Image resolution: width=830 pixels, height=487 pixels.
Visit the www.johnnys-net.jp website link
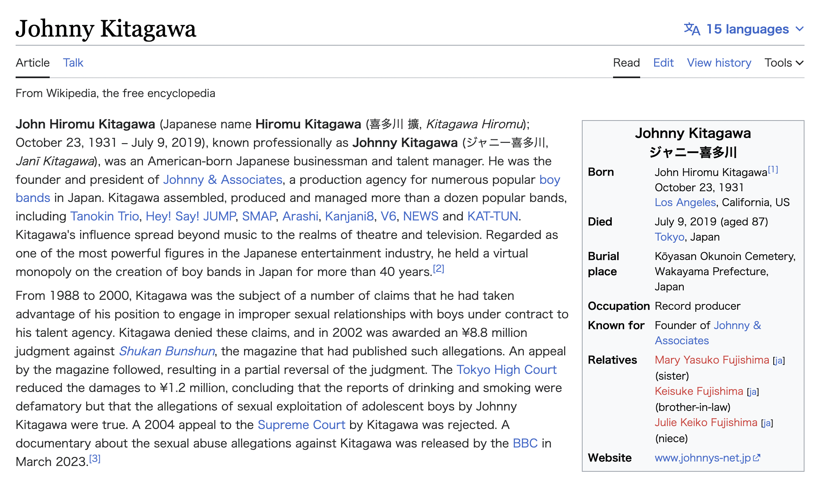coord(703,458)
